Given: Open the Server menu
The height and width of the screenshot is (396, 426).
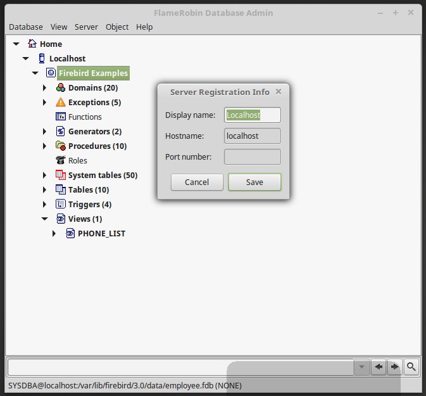Looking at the screenshot, I should [x=86, y=27].
